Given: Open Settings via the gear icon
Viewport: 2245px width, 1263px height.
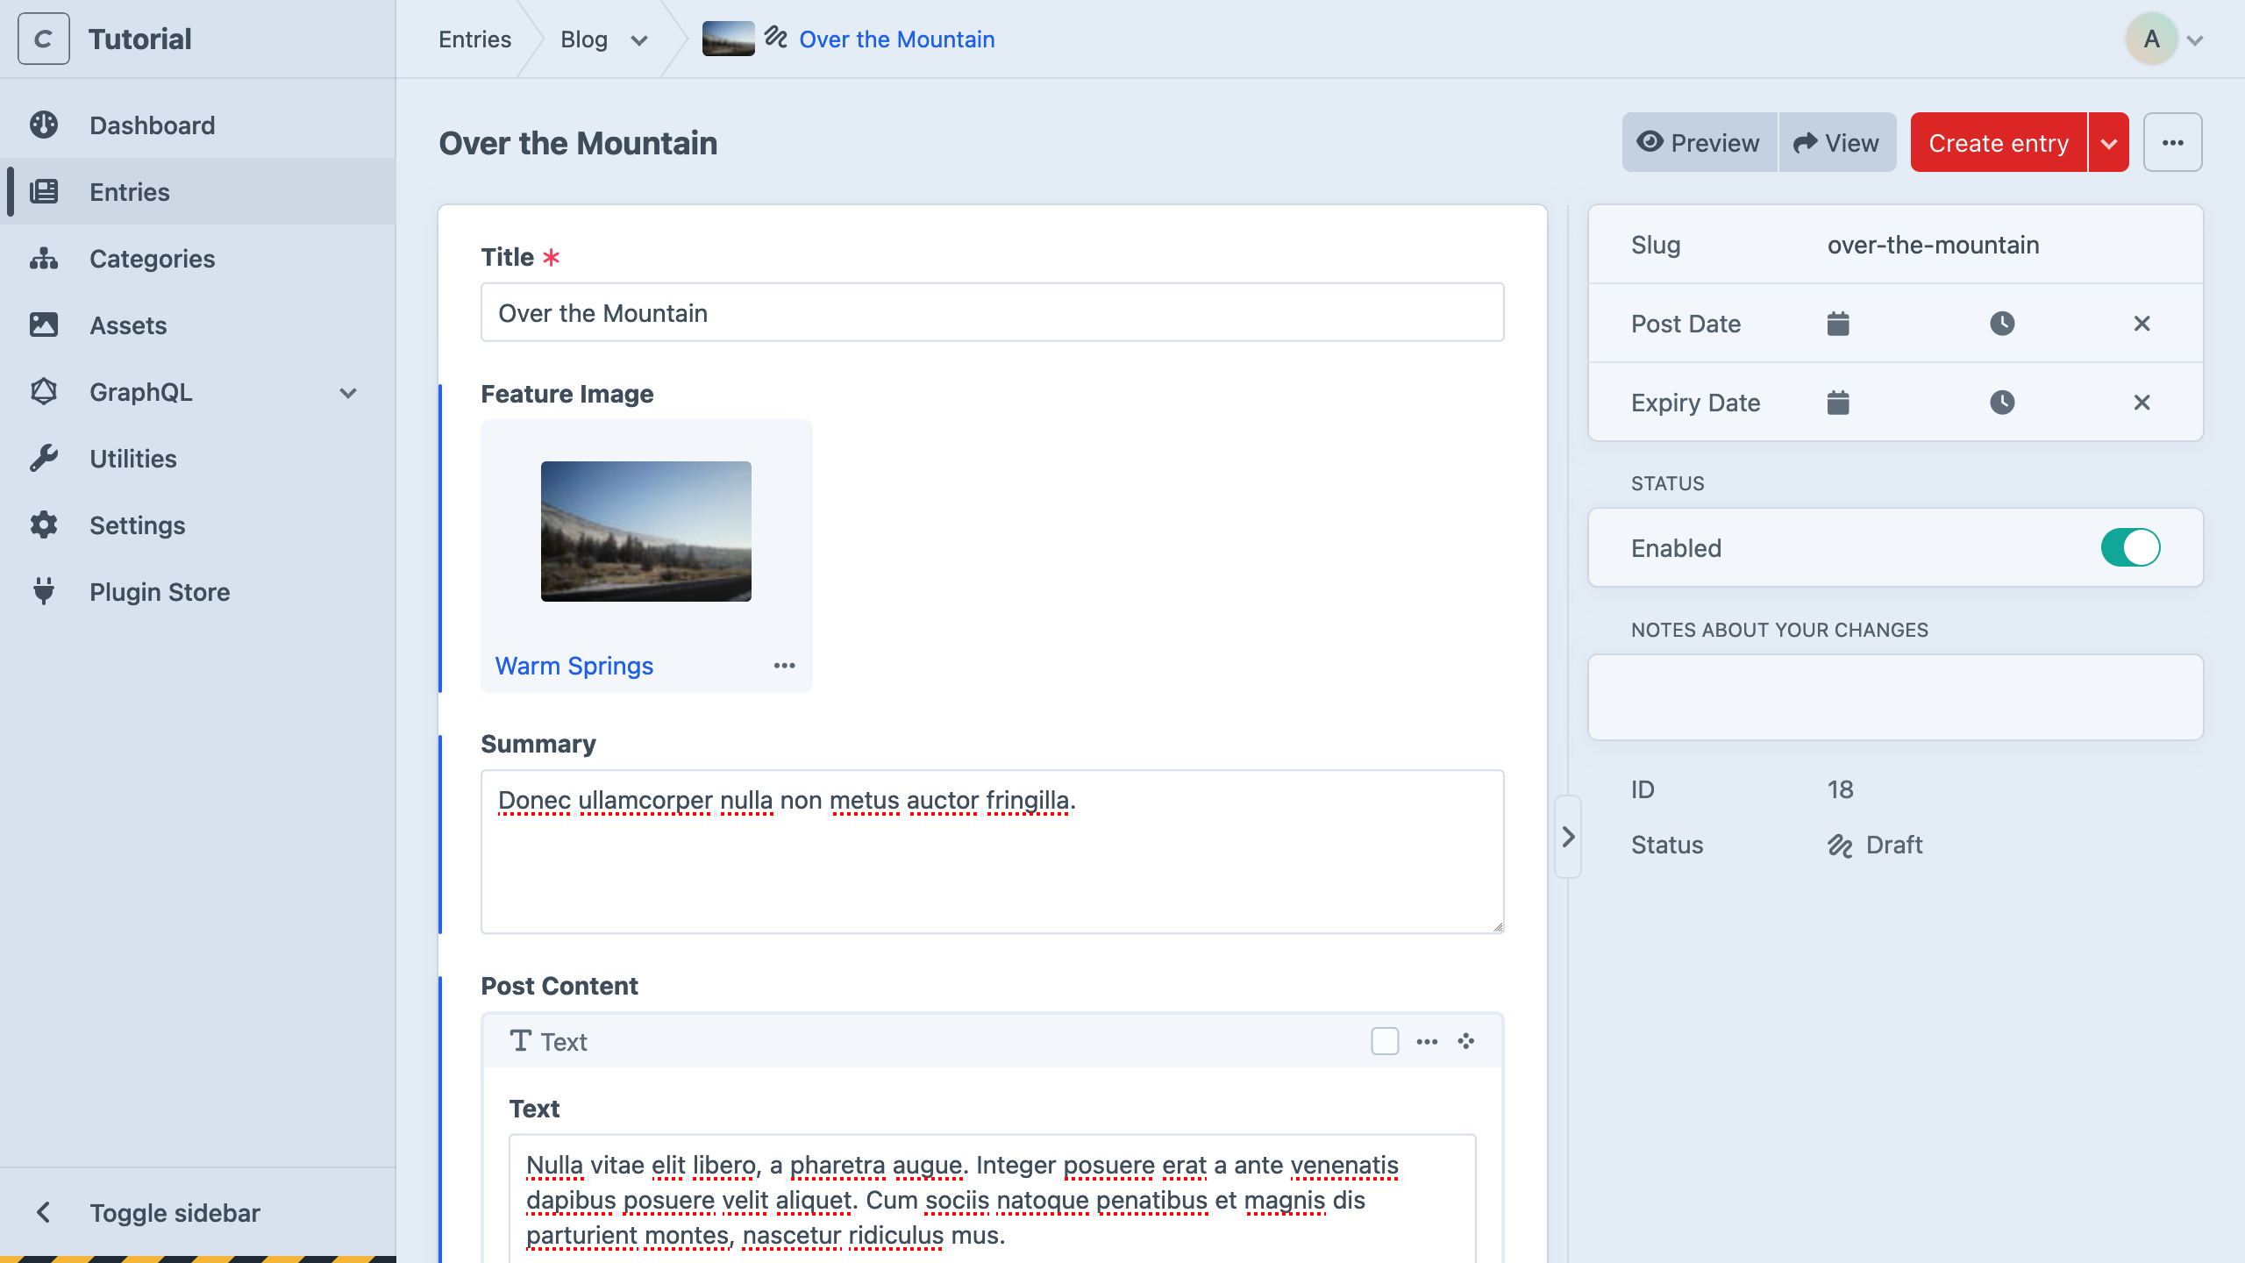Looking at the screenshot, I should (44, 524).
